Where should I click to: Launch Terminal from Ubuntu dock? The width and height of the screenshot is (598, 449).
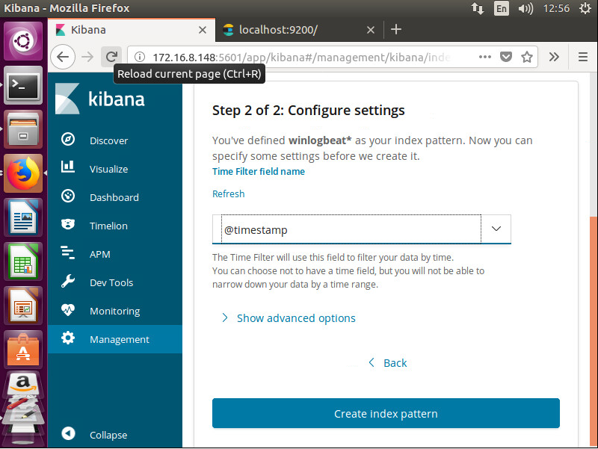pos(23,86)
